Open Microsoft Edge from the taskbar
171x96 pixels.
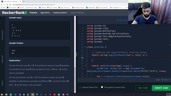click(x=37, y=94)
